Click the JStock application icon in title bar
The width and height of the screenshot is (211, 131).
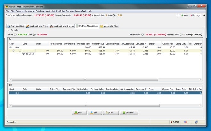6,7
